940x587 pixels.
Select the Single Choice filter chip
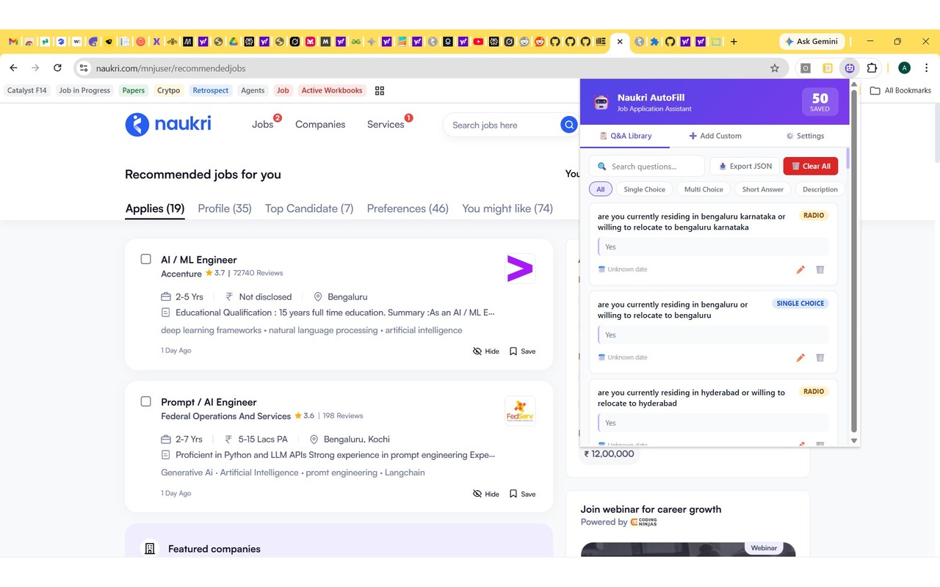644,189
